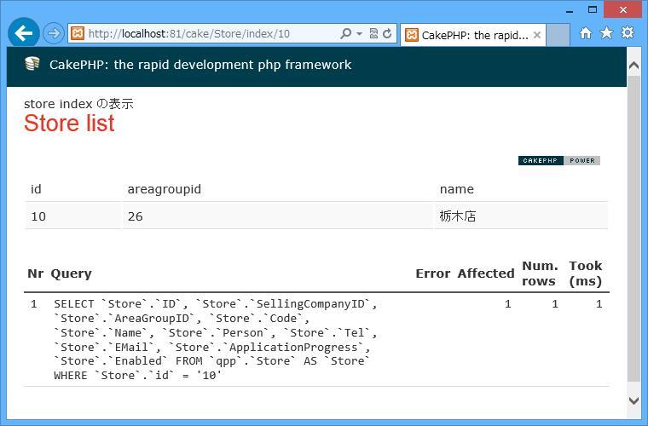The height and width of the screenshot is (426, 648).
Task: Click the browser Back arrow button
Action: pos(24,33)
